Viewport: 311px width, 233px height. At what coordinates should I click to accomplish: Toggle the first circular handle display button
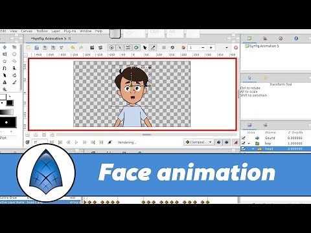111,47
